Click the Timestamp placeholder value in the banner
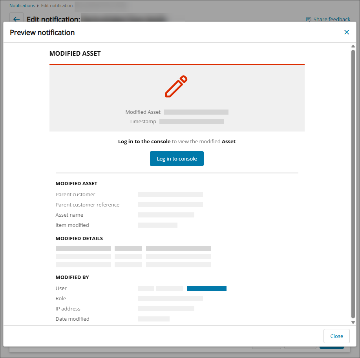This screenshot has height=358, width=360. (192, 122)
